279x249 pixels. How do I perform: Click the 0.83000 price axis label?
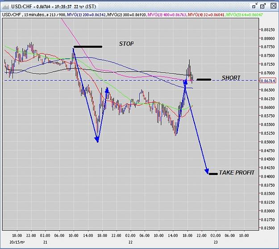[267, 211]
